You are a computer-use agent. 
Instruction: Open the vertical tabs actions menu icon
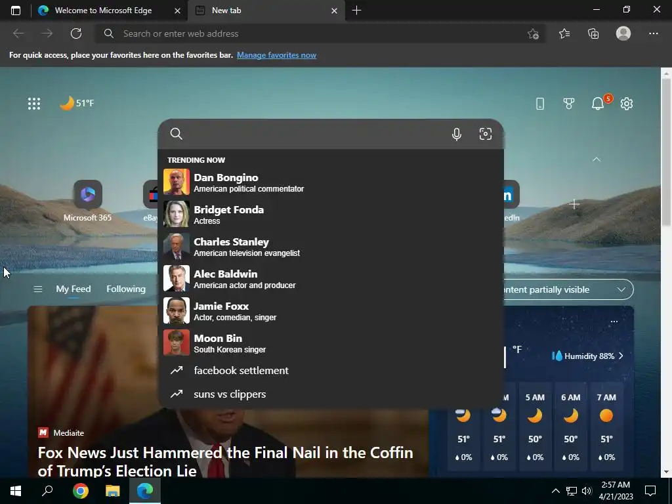16,10
